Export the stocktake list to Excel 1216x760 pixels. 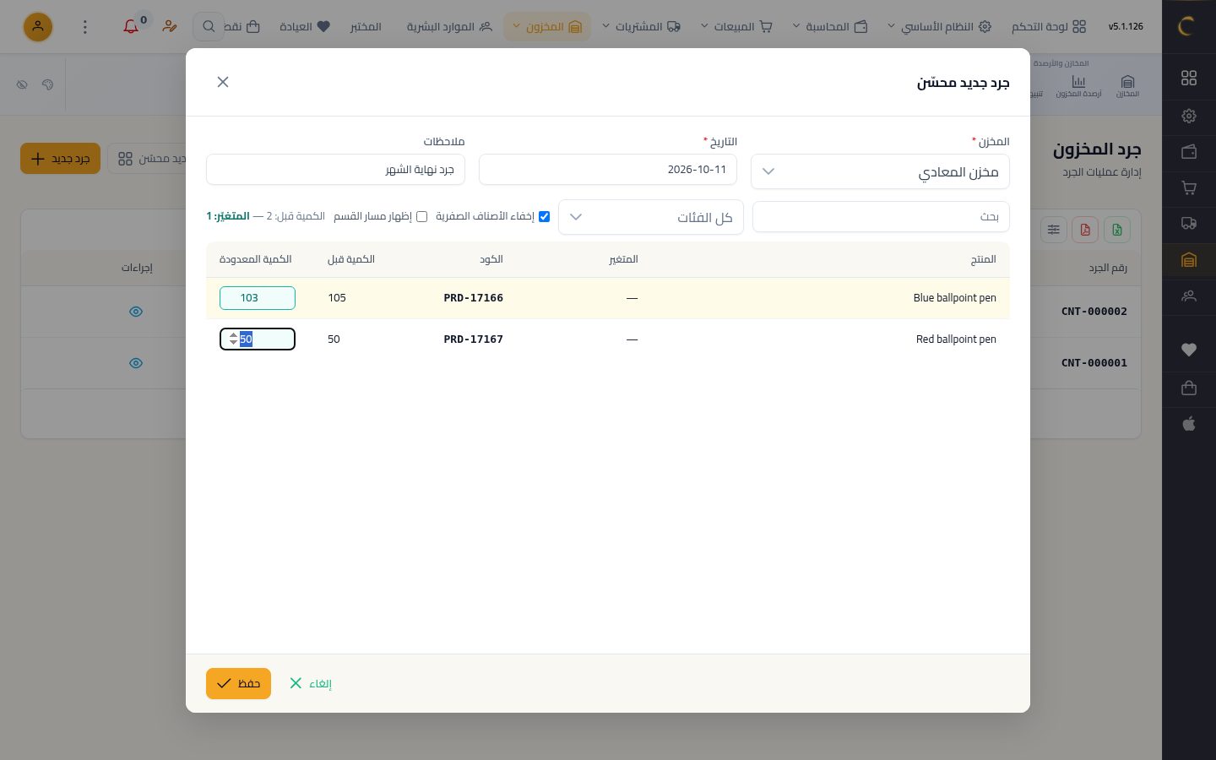1116,230
